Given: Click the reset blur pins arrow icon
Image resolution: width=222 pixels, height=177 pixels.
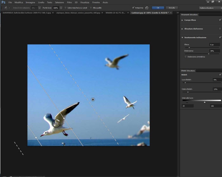Looking at the screenshot, I should [147, 7].
